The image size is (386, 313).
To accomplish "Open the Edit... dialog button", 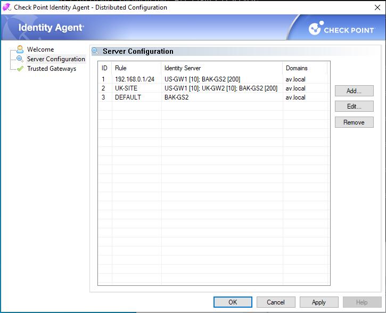I will click(354, 106).
